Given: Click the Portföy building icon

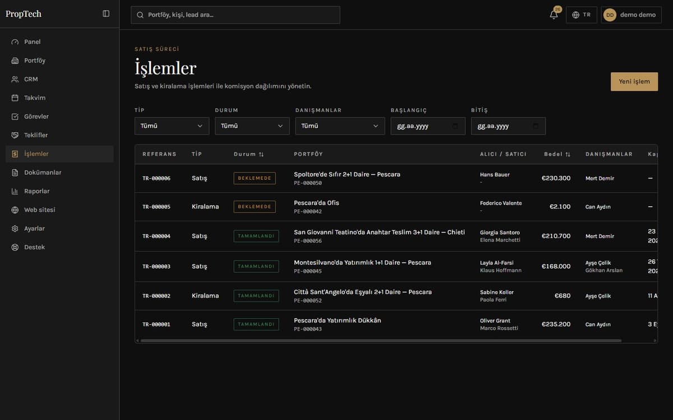Looking at the screenshot, I should 15,60.
